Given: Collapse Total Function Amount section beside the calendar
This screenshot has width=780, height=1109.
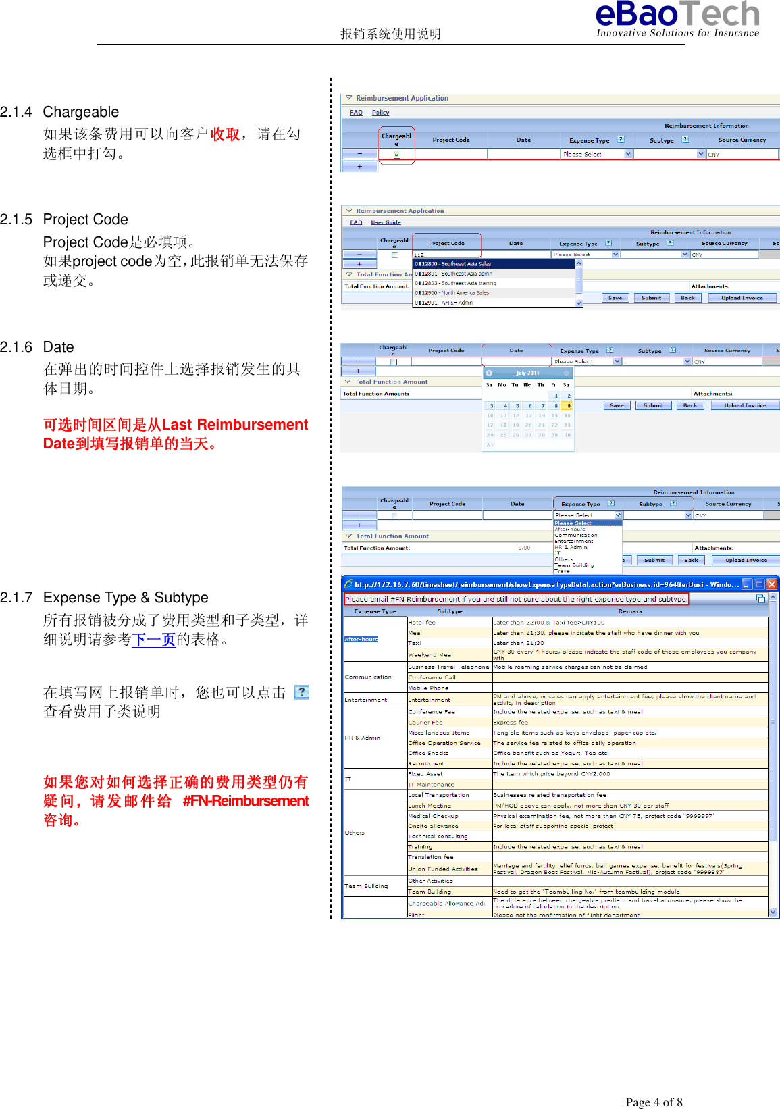Looking at the screenshot, I should (x=348, y=382).
